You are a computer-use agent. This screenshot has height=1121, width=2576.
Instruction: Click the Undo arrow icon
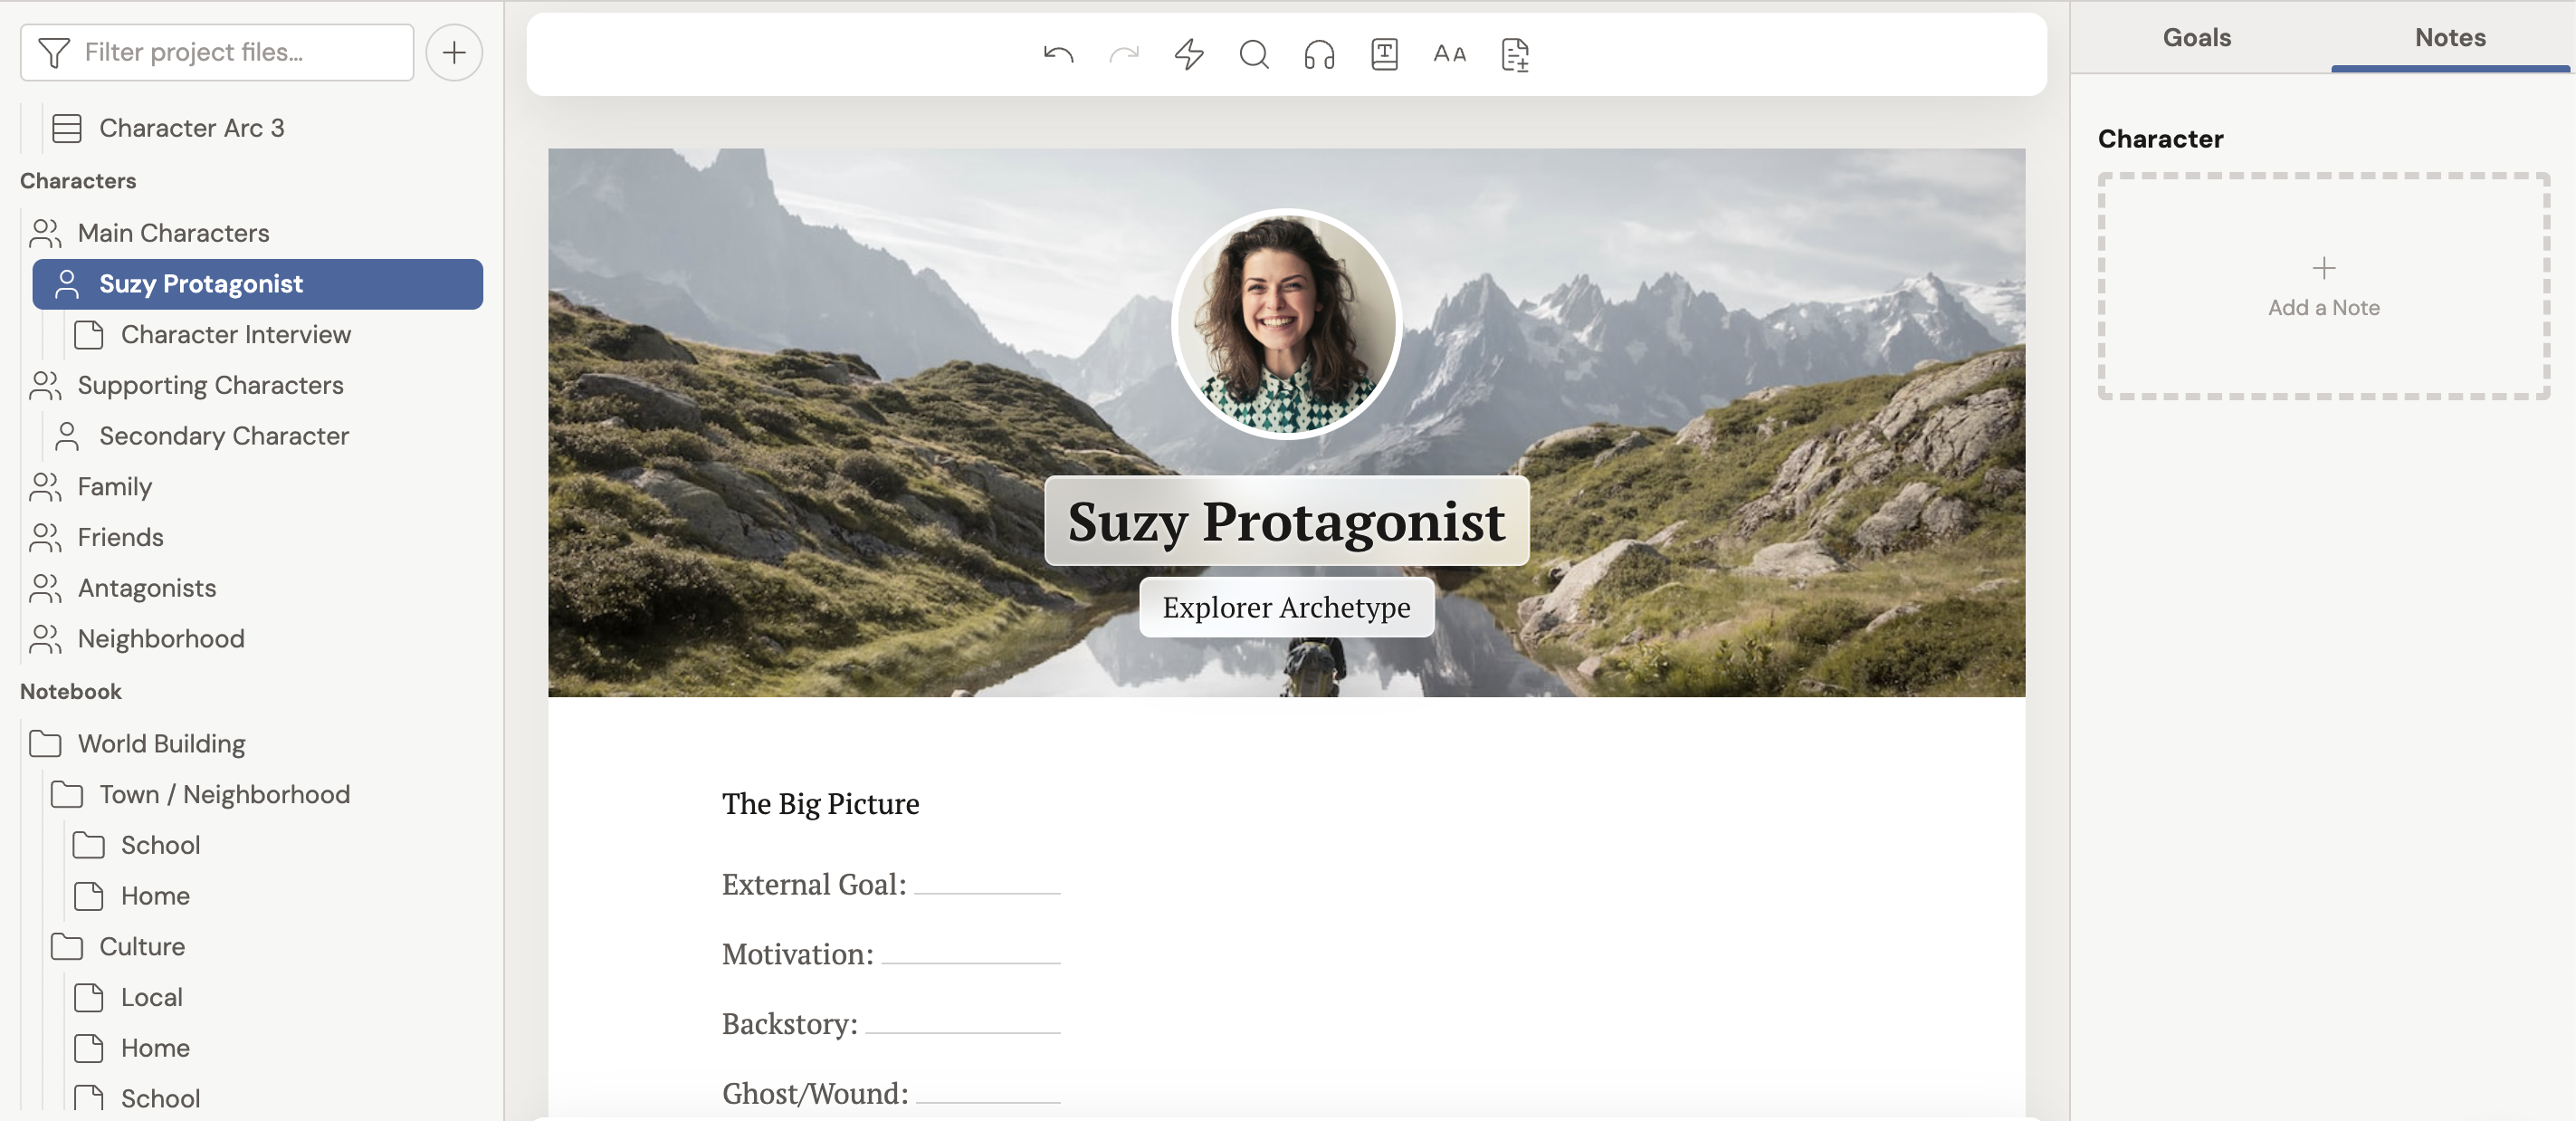1058,54
